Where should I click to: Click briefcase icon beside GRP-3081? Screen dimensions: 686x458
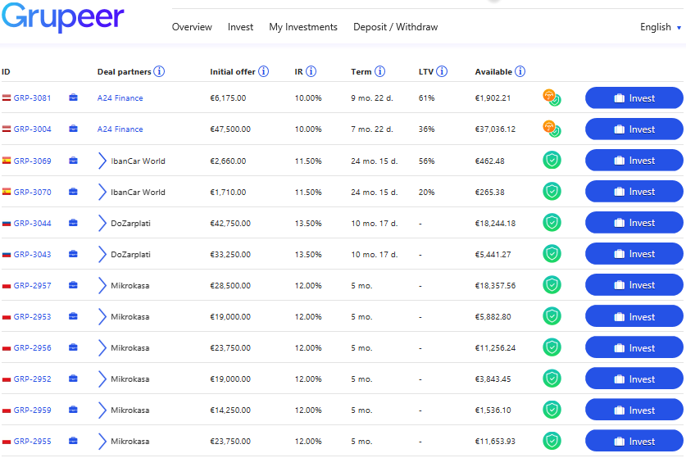click(x=74, y=98)
